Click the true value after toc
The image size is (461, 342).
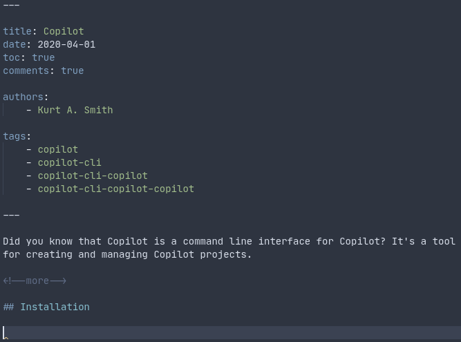point(43,57)
